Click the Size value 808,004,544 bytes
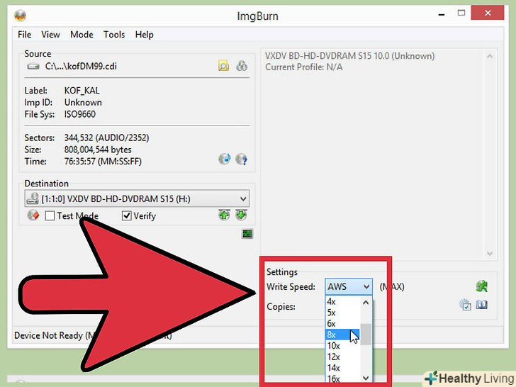The height and width of the screenshot is (387, 516). (x=98, y=150)
